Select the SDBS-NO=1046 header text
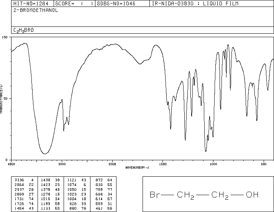Screen dimensions: 274x212 click(116, 3)
